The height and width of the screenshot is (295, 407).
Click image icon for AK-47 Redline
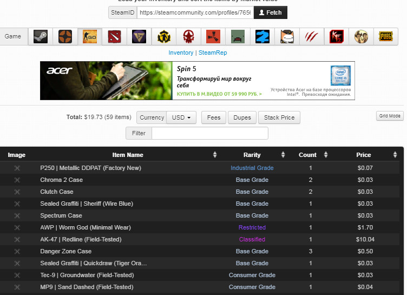[x=17, y=239]
